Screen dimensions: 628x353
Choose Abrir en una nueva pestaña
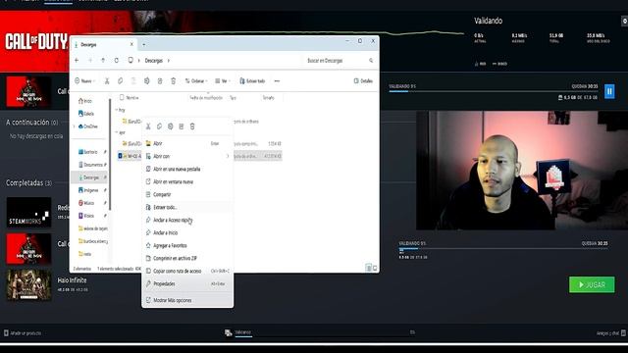coord(187,169)
